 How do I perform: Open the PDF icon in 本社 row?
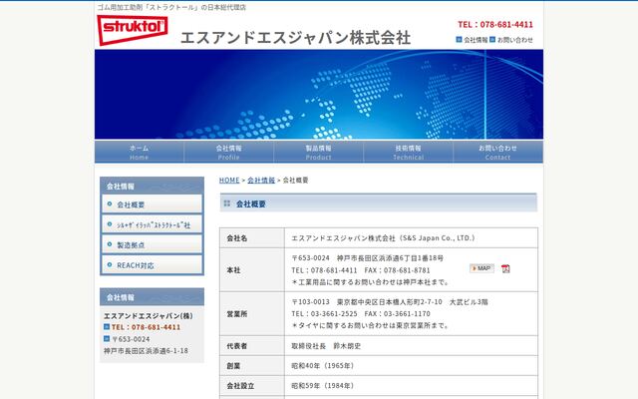tap(505, 268)
